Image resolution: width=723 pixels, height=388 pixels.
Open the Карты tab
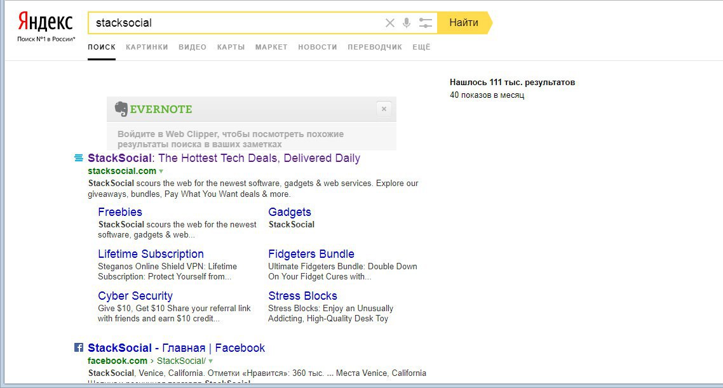tap(231, 47)
